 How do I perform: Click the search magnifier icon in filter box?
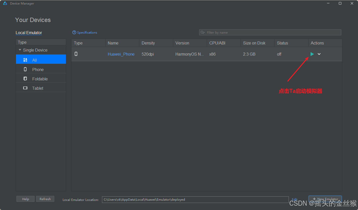(202, 32)
